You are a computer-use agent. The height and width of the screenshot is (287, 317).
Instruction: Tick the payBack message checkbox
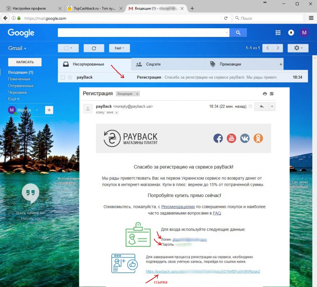(x=63, y=78)
